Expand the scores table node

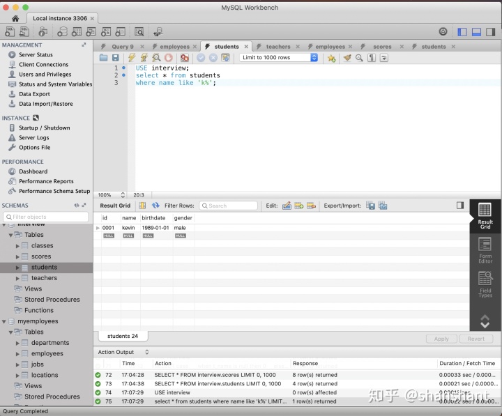(x=17, y=256)
